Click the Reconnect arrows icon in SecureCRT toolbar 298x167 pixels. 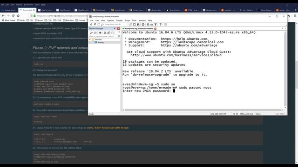click(x=102, y=25)
